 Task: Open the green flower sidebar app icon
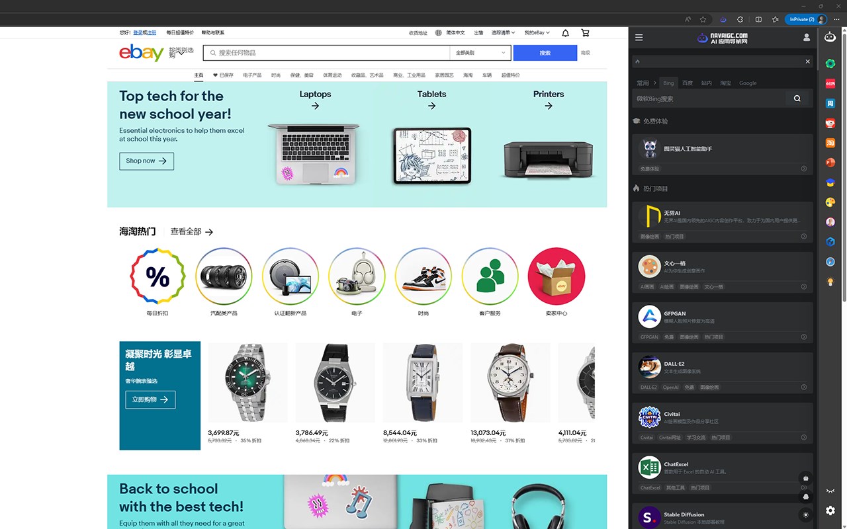tap(830, 63)
